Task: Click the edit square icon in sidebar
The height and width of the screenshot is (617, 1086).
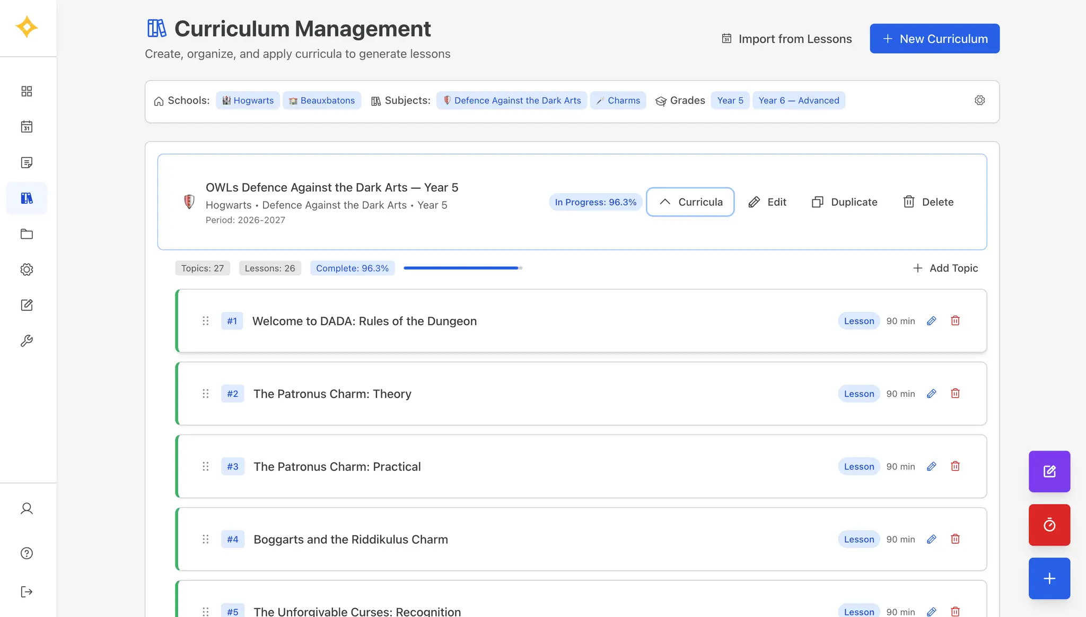Action: click(27, 305)
